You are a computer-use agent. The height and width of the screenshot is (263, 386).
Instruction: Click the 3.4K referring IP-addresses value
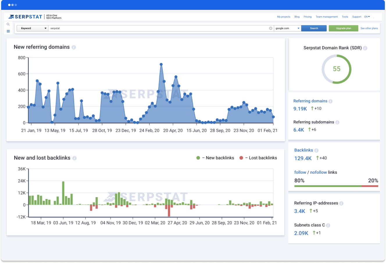pyautogui.click(x=300, y=211)
